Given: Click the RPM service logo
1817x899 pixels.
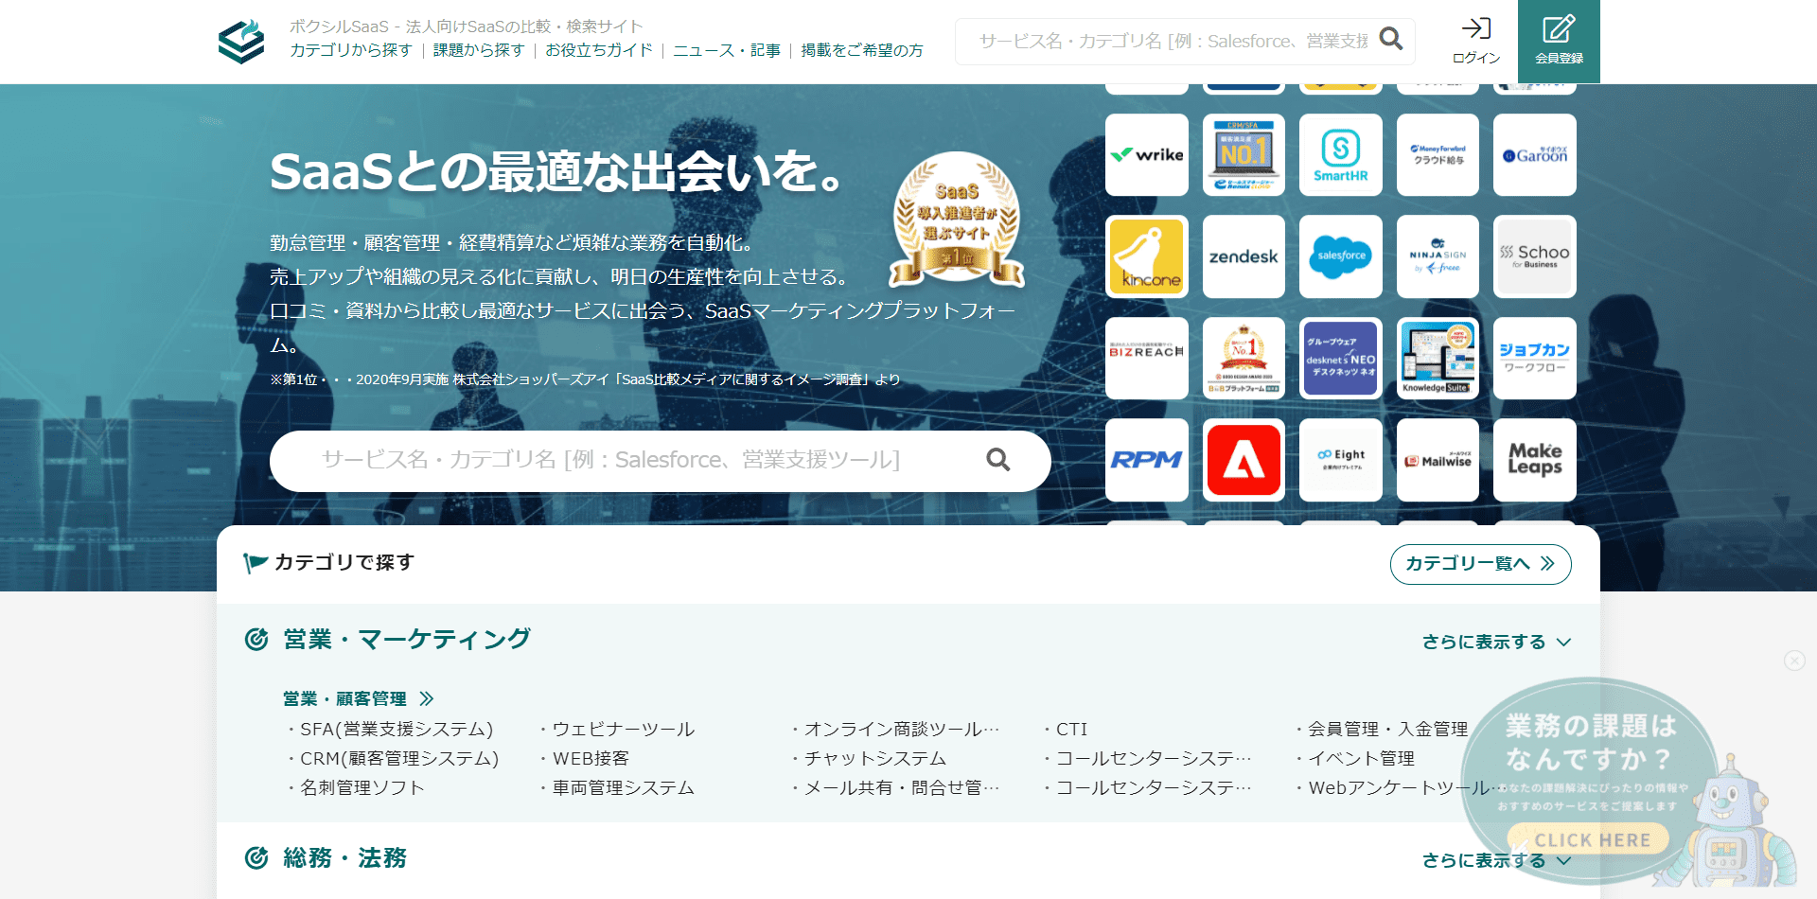Looking at the screenshot, I should point(1147,460).
